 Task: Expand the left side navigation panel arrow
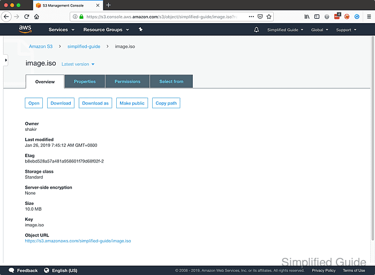coord(6,60)
